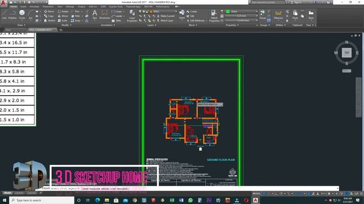Open the Continuous linetype dropdown

pyautogui.click(x=242, y=20)
